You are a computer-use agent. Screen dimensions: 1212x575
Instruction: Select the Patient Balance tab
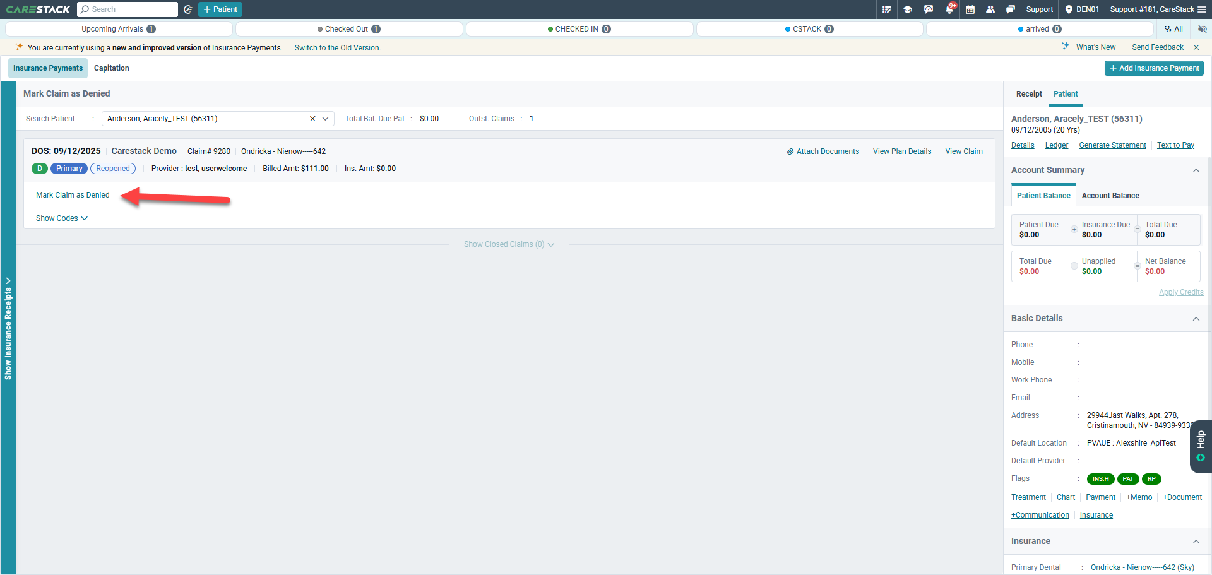(x=1043, y=196)
